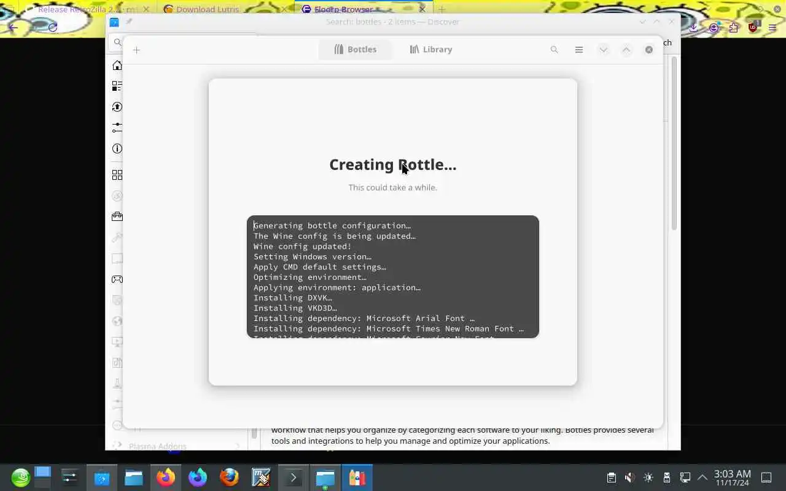The image size is (786, 491).
Task: Open browser downloads panel
Action: 693,28
